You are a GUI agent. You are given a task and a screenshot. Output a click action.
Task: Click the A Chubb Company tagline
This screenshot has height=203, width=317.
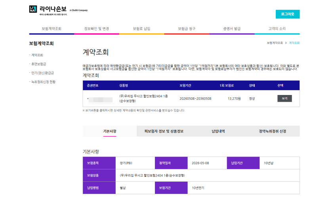(x=78, y=10)
